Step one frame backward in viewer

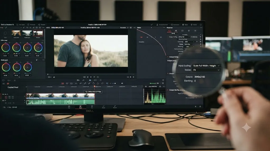tap(88, 77)
